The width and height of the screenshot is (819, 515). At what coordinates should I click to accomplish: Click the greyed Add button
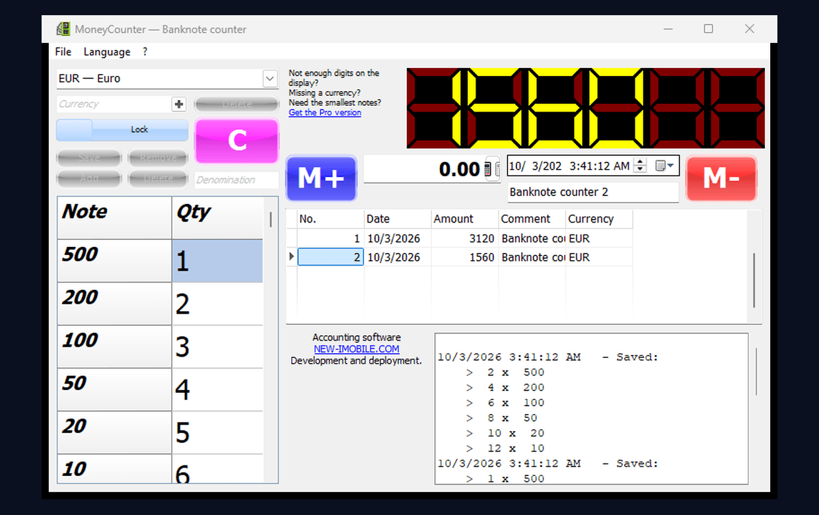89,178
